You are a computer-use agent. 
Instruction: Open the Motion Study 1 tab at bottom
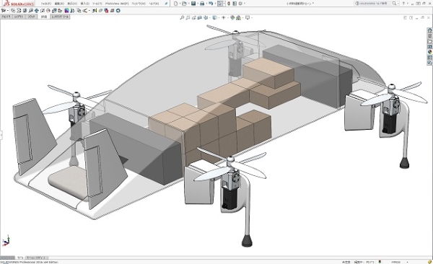[37, 258]
